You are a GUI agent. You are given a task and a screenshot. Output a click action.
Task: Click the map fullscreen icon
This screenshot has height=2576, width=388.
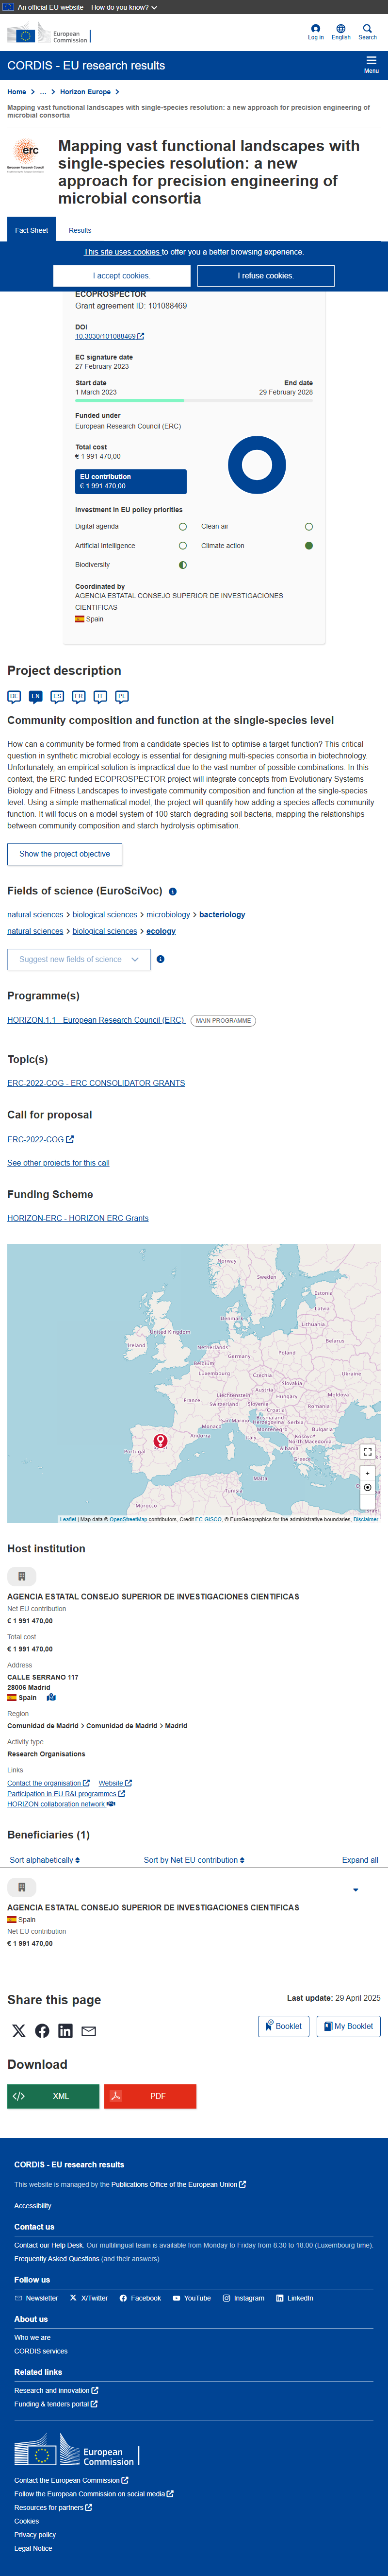click(367, 1452)
